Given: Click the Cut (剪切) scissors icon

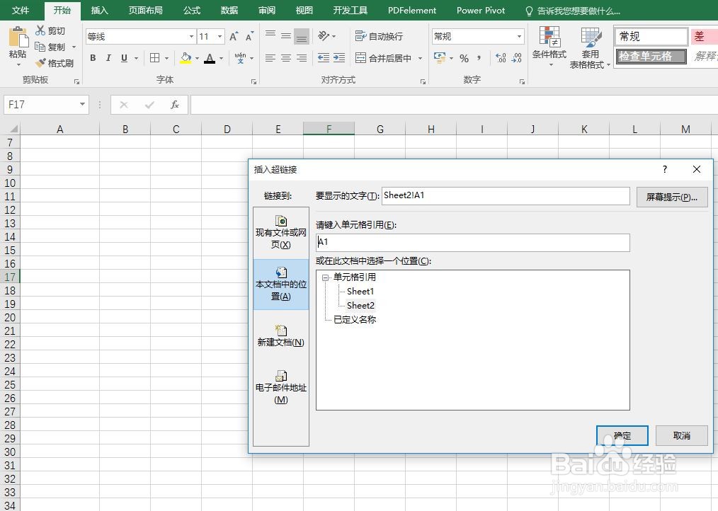Looking at the screenshot, I should (40, 30).
